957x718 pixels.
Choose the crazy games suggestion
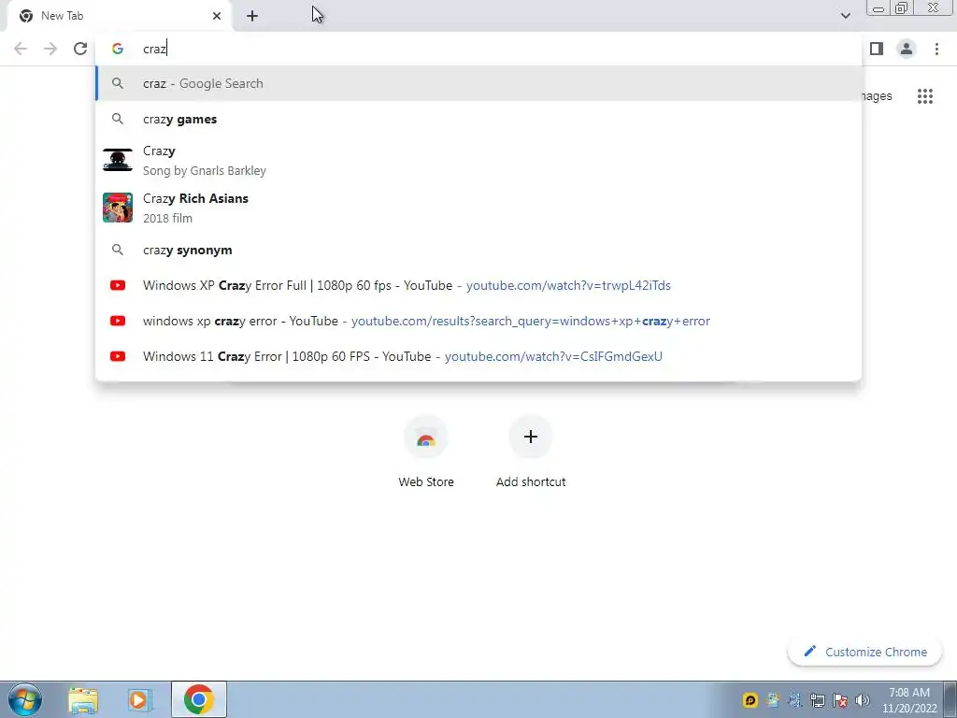pyautogui.click(x=478, y=119)
